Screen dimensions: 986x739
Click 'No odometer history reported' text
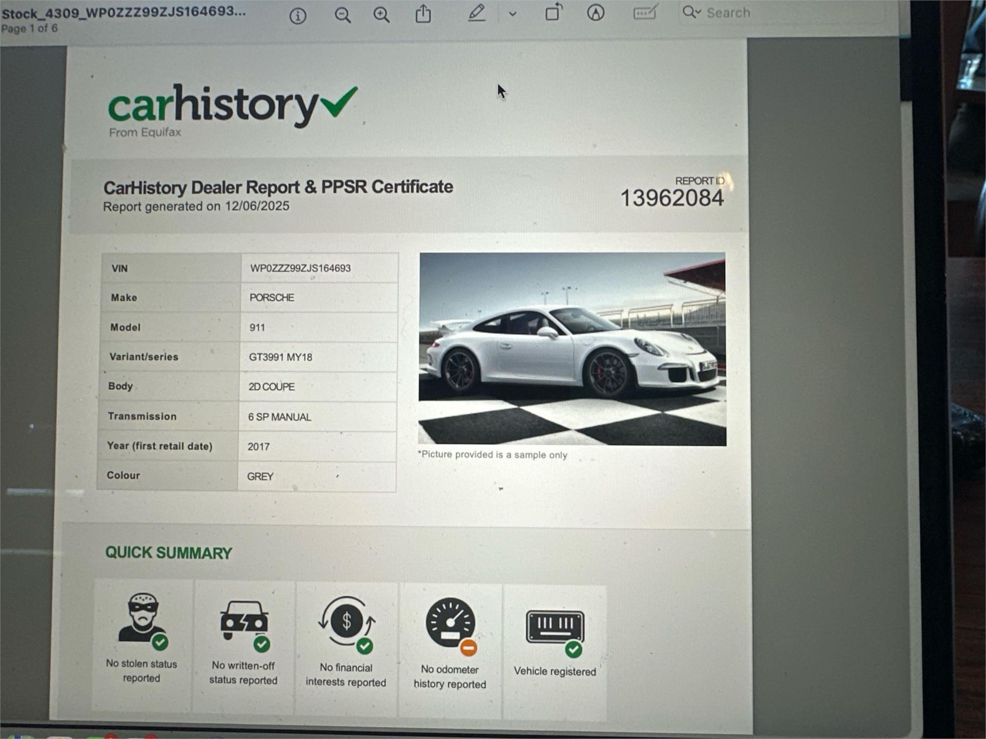click(x=450, y=677)
